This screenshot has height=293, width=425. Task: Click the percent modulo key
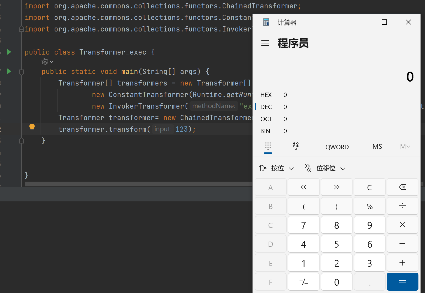pyautogui.click(x=370, y=206)
